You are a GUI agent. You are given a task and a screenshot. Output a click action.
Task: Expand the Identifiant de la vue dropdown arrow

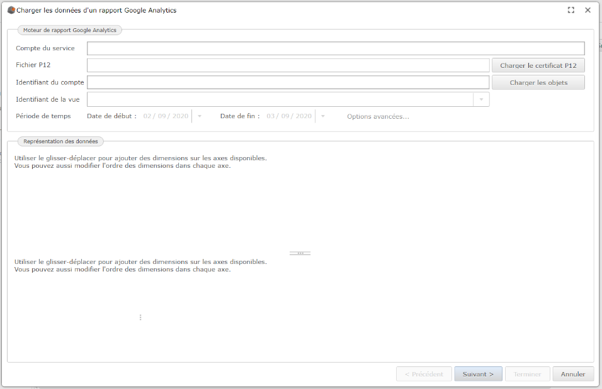pyautogui.click(x=481, y=99)
